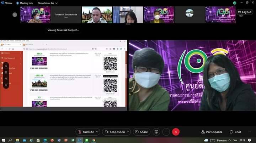The width and height of the screenshot is (256, 143).
Task: Click the first QR code in list
Action: [x=110, y=64]
